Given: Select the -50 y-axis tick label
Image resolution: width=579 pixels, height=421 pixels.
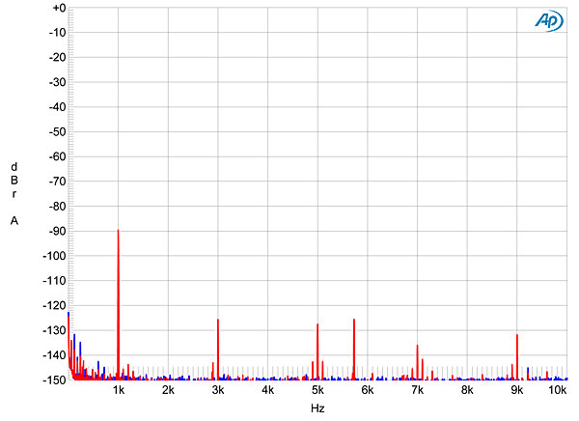Looking at the screenshot, I should tap(52, 131).
